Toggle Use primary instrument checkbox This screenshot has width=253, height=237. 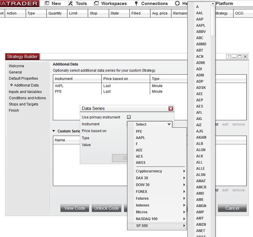pos(129,117)
